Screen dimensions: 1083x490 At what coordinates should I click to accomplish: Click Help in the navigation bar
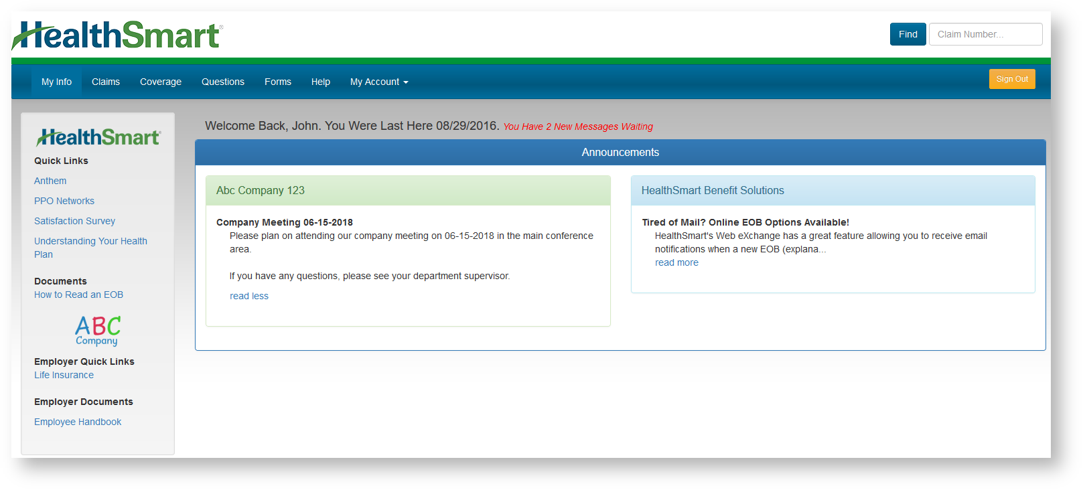tap(321, 82)
